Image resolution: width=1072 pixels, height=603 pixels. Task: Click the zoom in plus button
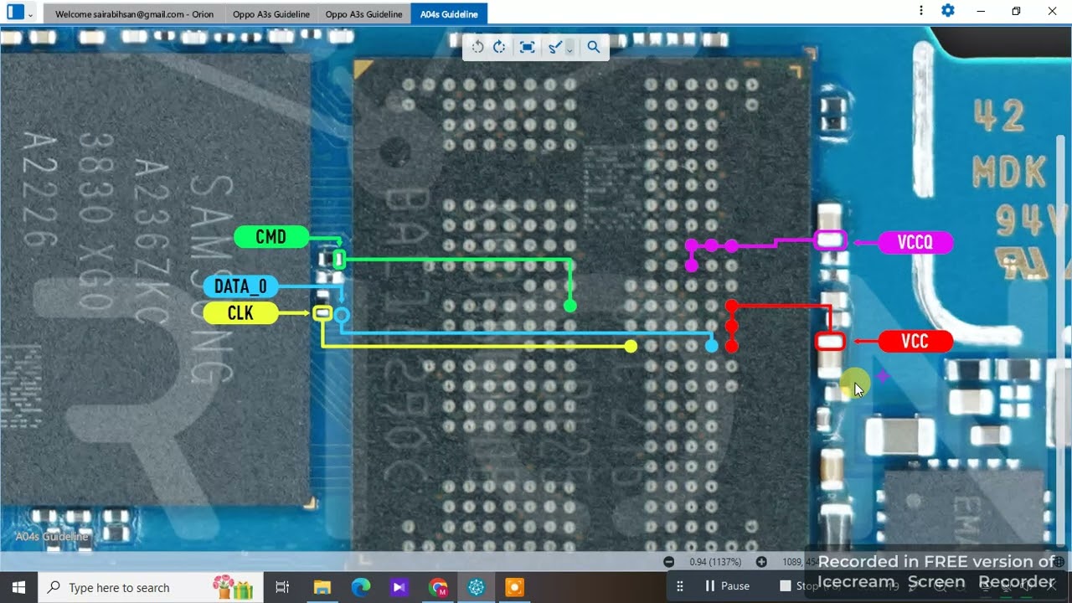click(x=761, y=562)
